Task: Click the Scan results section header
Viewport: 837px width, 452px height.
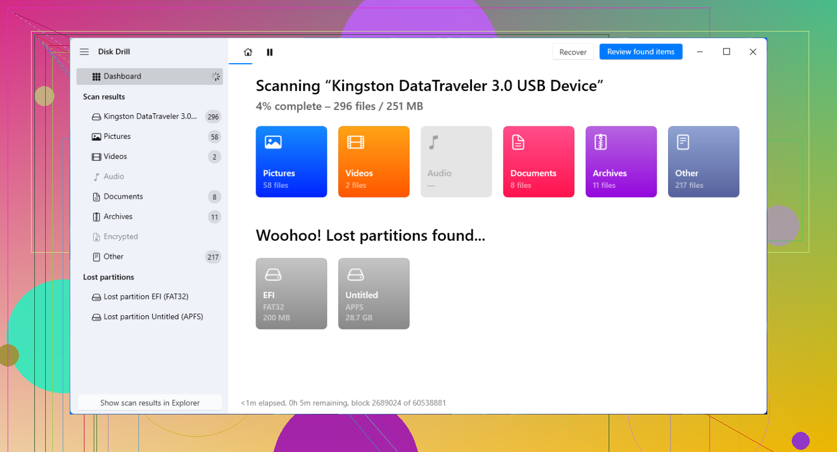Action: (x=104, y=97)
